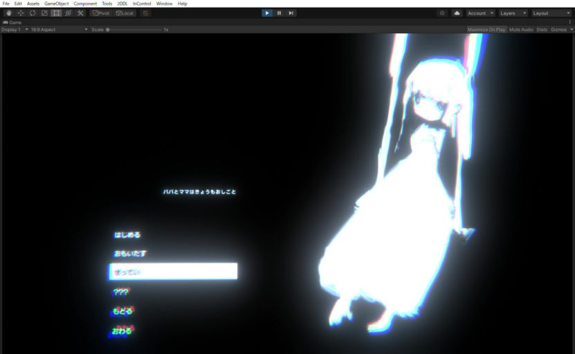This screenshot has width=575, height=354.
Task: Select the Move tool
Action: tap(21, 13)
